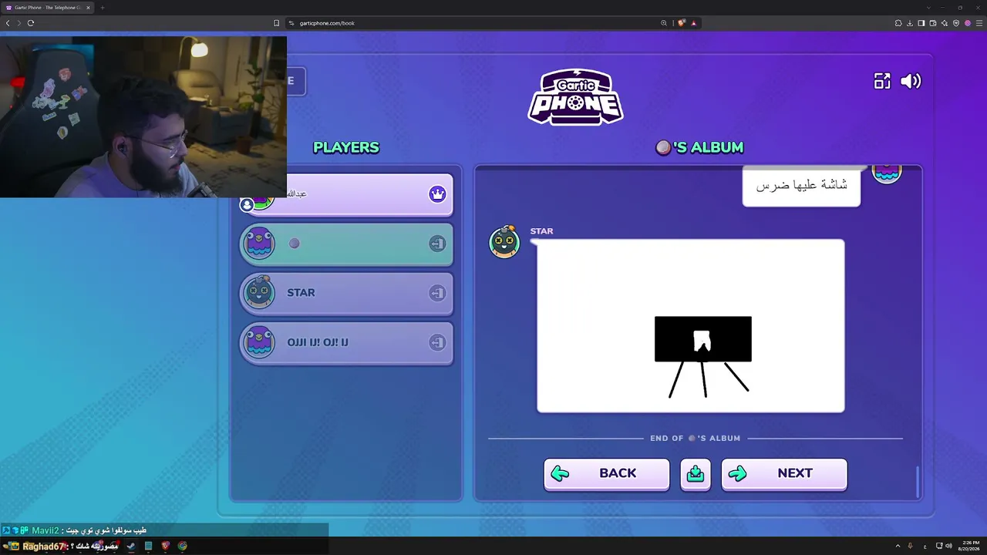
Task: Open the browser hamburger menu
Action: point(979,23)
